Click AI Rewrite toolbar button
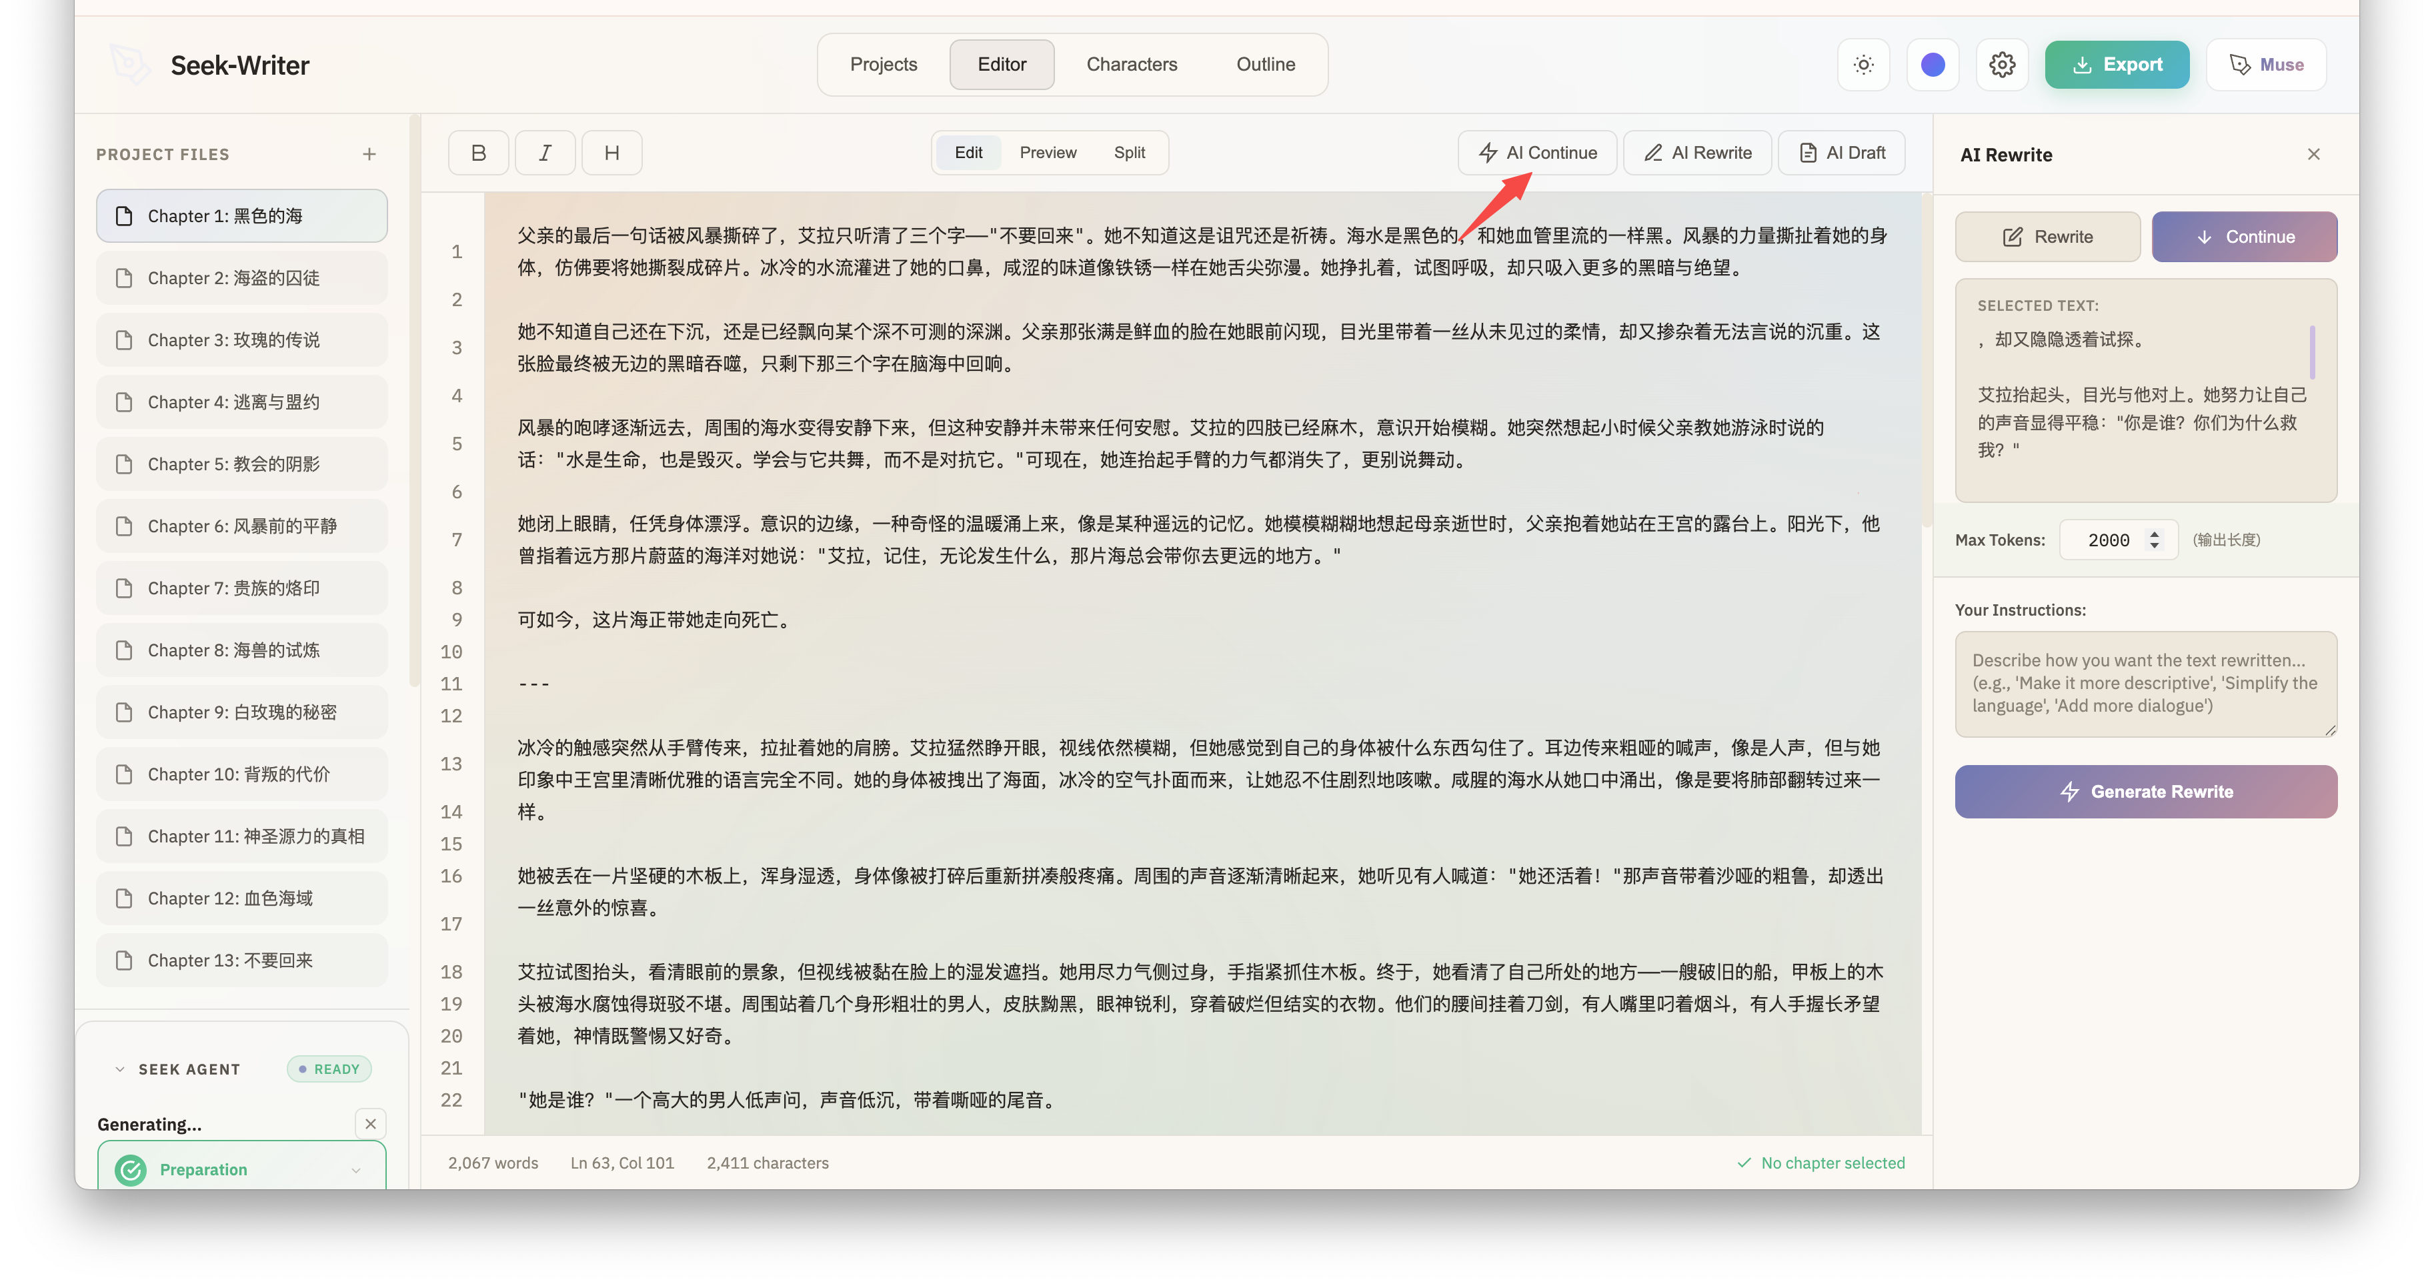The height and width of the screenshot is (1288, 2434). click(1697, 152)
